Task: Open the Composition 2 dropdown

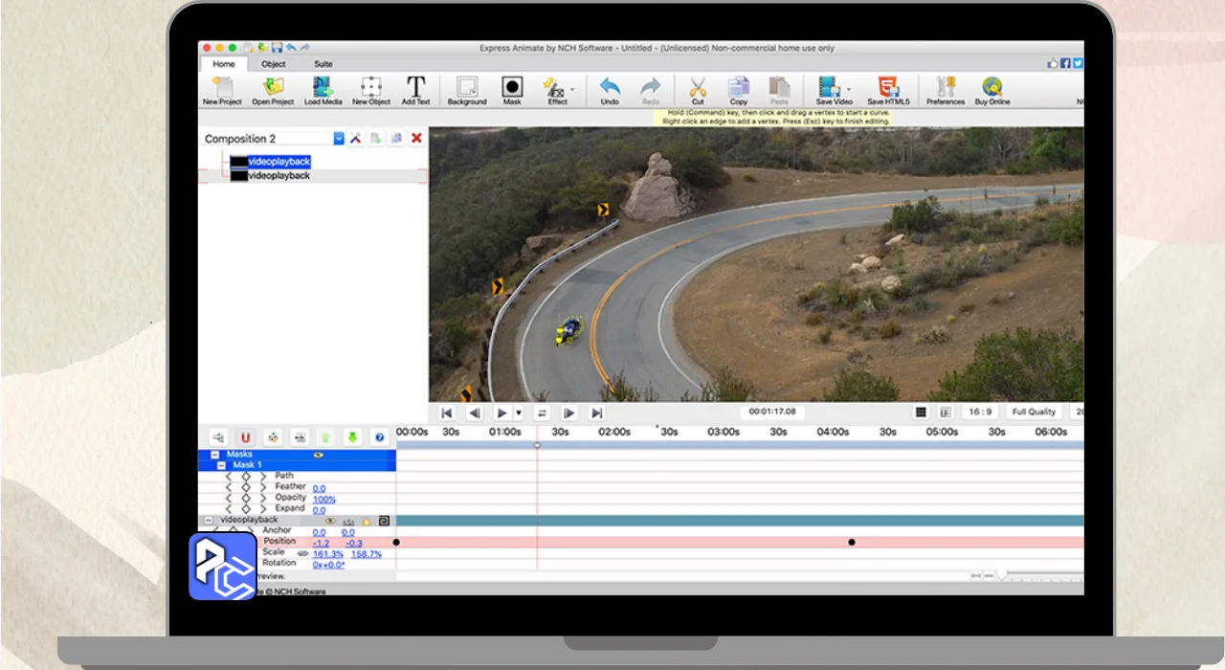Action: click(x=339, y=139)
